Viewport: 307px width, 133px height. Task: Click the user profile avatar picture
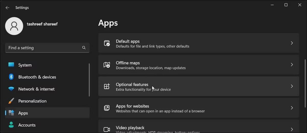(14, 26)
